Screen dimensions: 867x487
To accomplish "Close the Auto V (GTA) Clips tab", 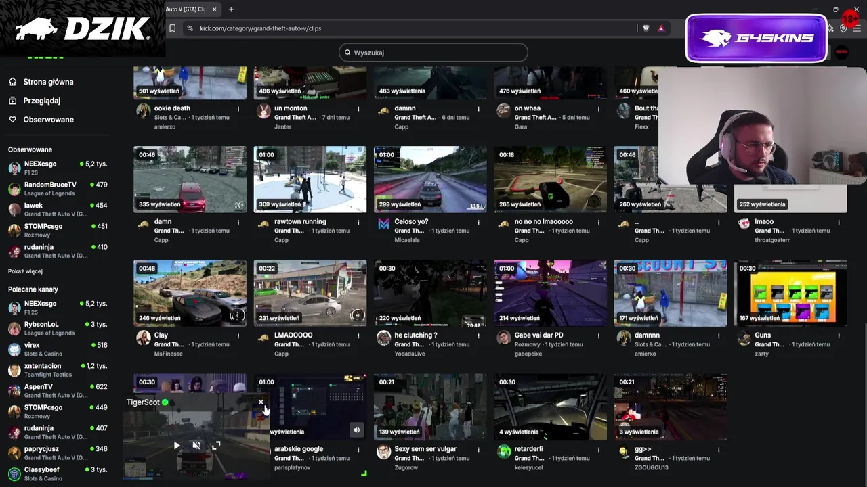I will [x=215, y=9].
